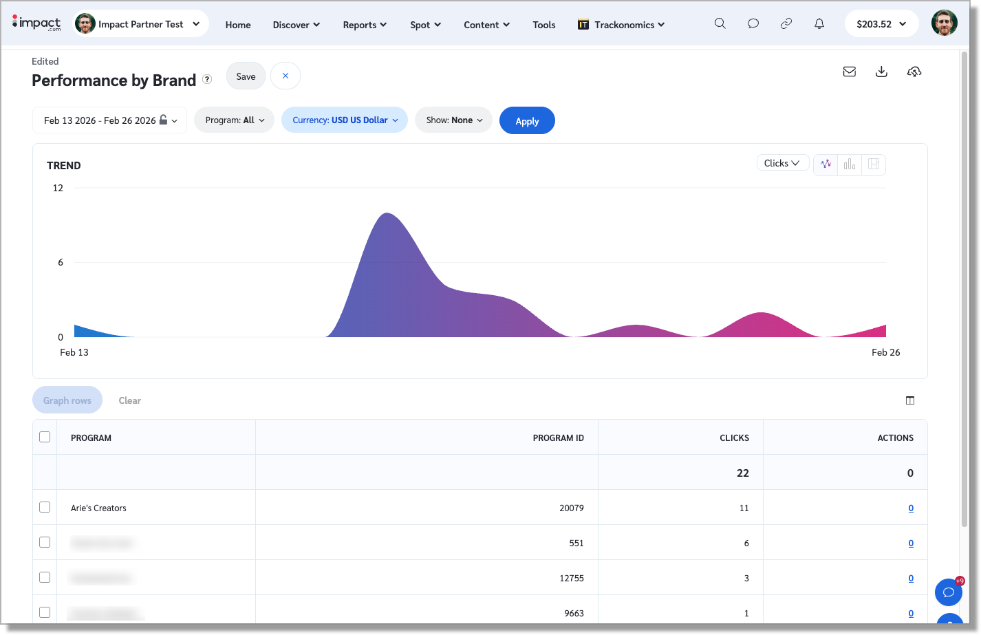Open the Currency: USD US Dollar filter
Screen dimensions: 981x635
pyautogui.click(x=345, y=120)
